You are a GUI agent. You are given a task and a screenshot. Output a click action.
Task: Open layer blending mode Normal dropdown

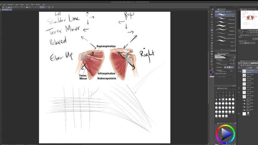click(x=246, y=63)
